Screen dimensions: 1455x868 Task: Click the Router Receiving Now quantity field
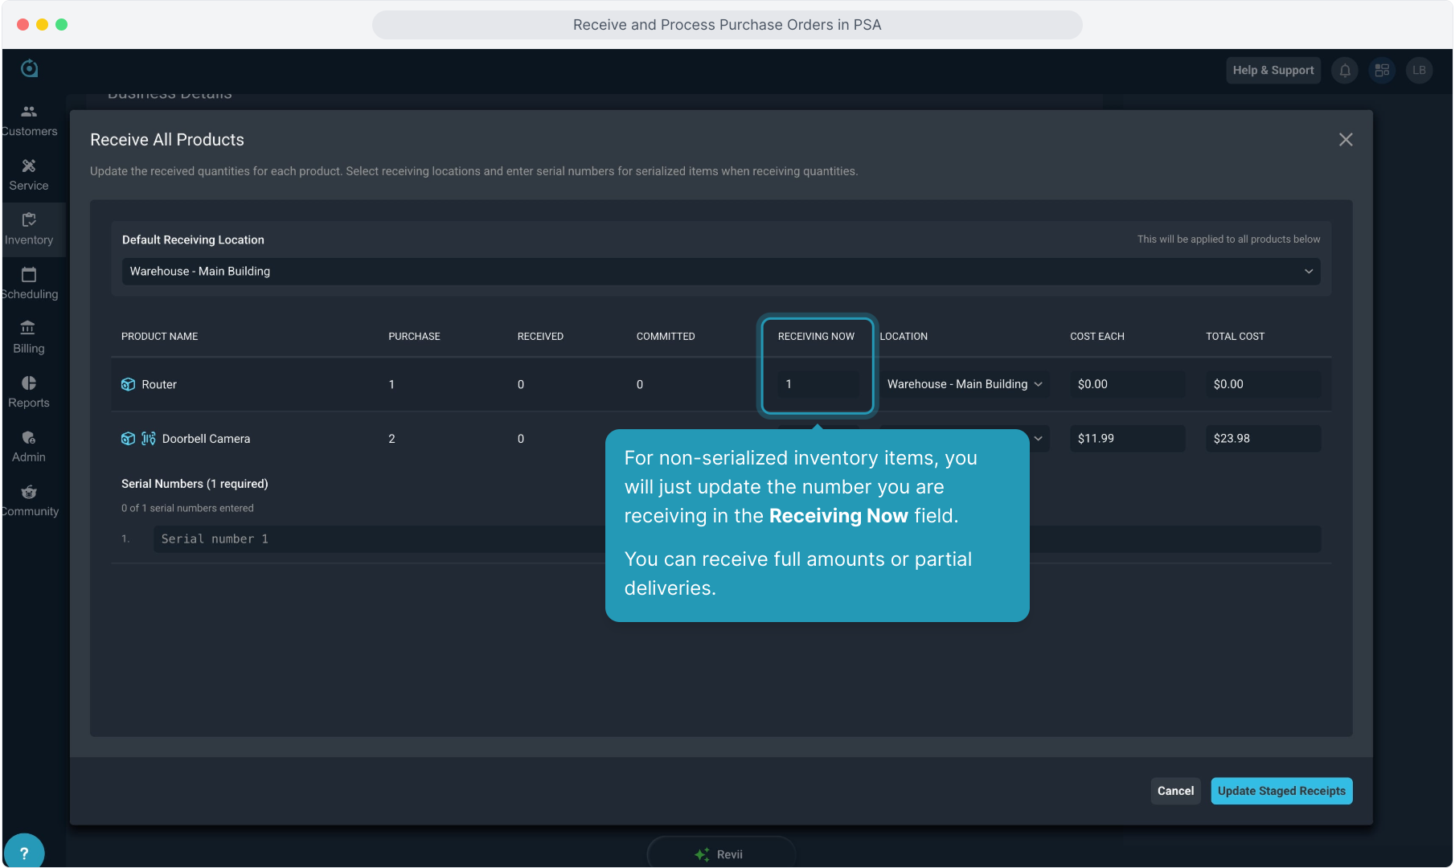[x=818, y=384]
